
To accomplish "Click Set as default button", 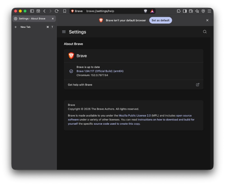I will click(161, 20).
